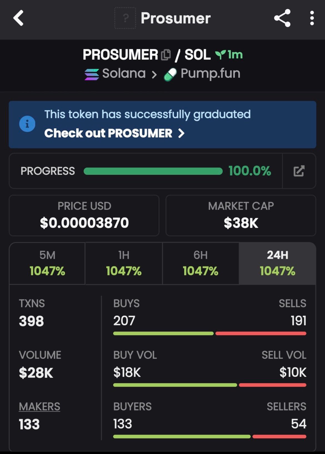Tap the share icon in header
The height and width of the screenshot is (454, 325).
[x=282, y=18]
